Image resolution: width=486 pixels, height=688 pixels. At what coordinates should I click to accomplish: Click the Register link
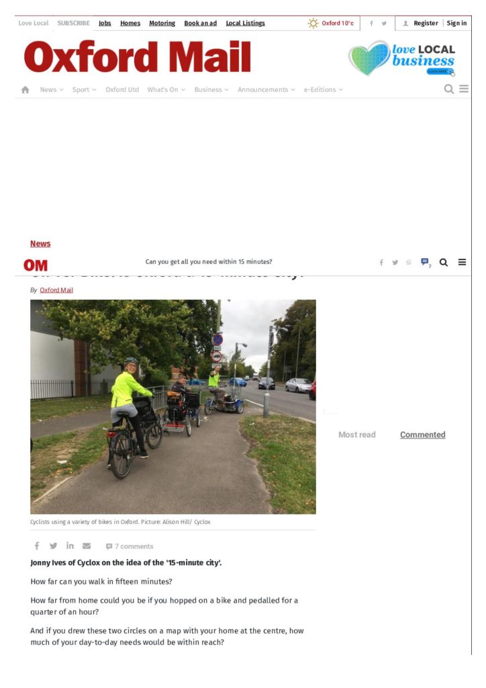pos(426,24)
